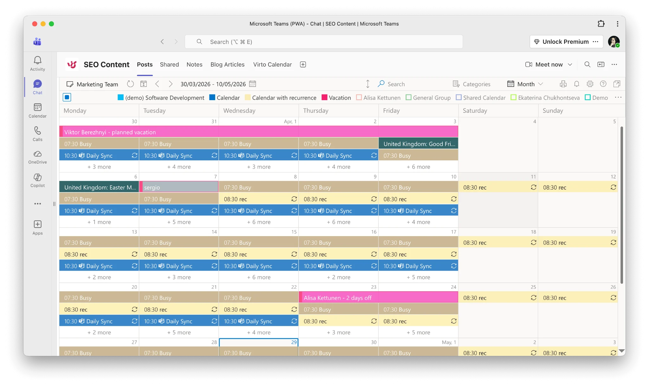Image resolution: width=649 pixels, height=387 pixels.
Task: Open calendar notifications bell
Action: coord(576,84)
